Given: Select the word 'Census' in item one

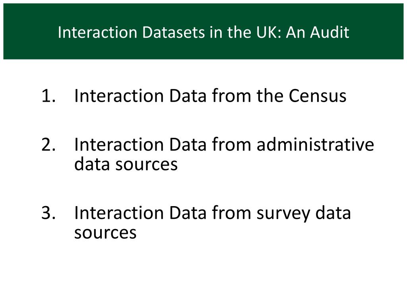Looking at the screenshot, I should click(x=318, y=96).
